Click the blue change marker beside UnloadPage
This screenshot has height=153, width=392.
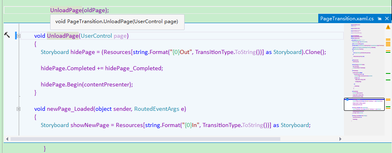coord(16,36)
